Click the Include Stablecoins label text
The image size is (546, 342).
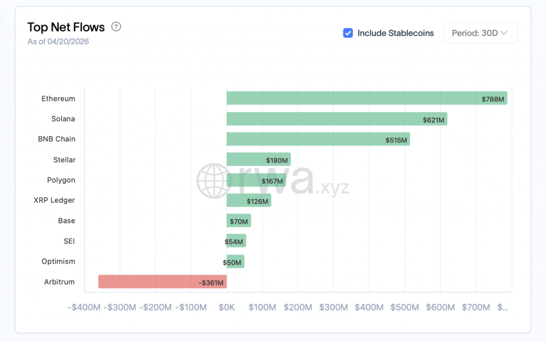[396, 33]
